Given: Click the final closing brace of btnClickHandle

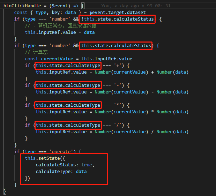Looking at the screenshot, I should click(x=5, y=191).
